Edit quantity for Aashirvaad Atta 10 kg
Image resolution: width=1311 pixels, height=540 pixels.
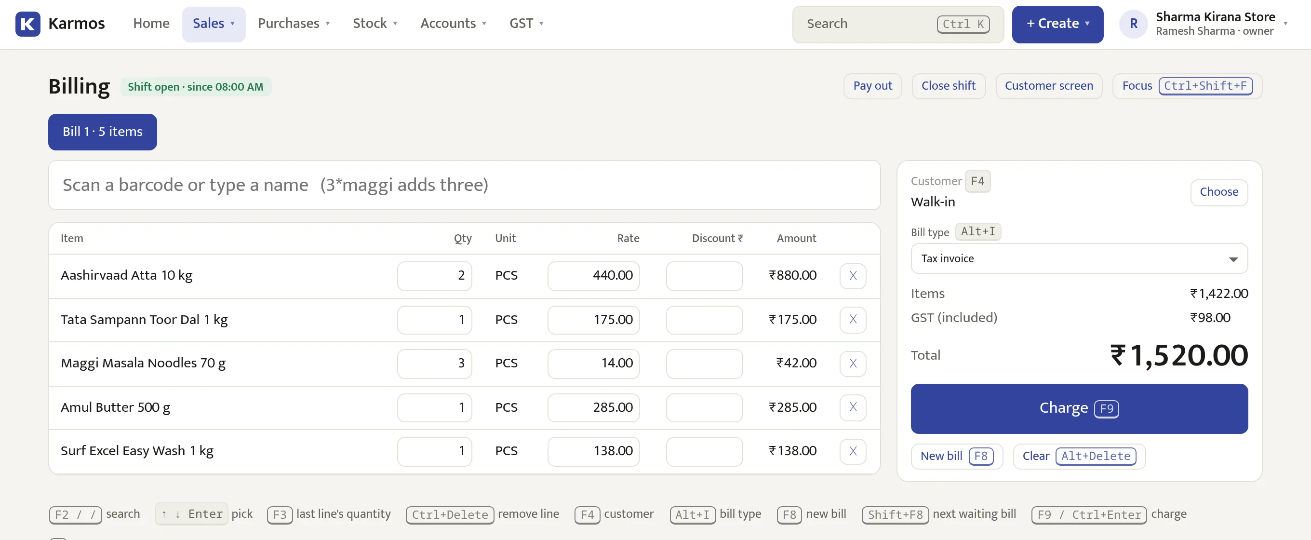pyautogui.click(x=434, y=276)
